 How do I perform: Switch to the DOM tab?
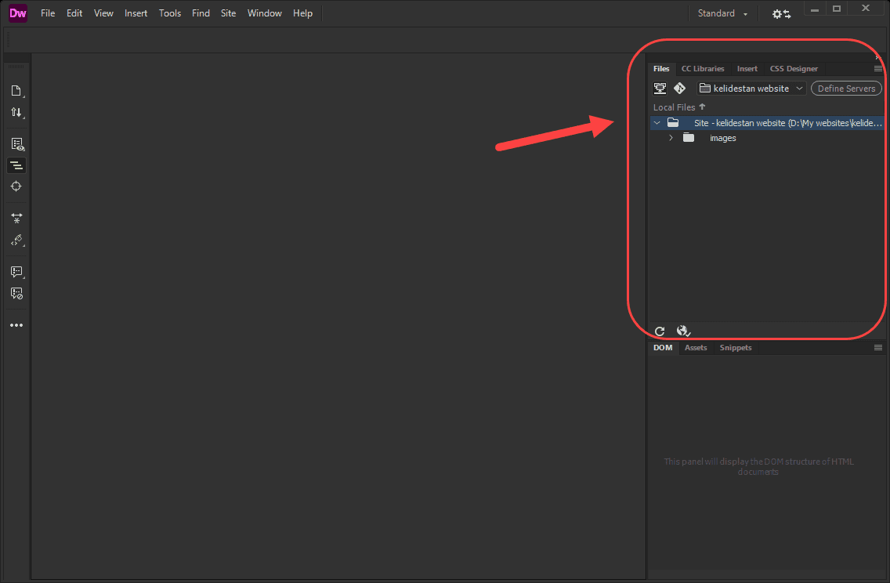pyautogui.click(x=662, y=347)
